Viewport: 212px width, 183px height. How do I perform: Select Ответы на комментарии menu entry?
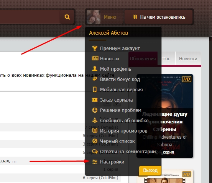(x=128, y=151)
